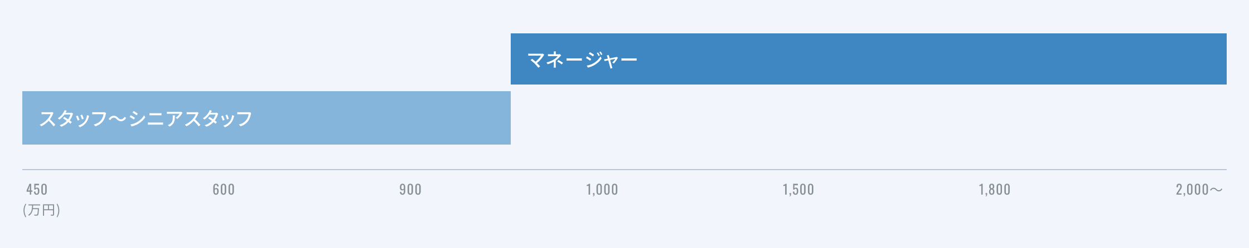The width and height of the screenshot is (1249, 248).
Task: Click the 450 axis label
Action: 37,190
